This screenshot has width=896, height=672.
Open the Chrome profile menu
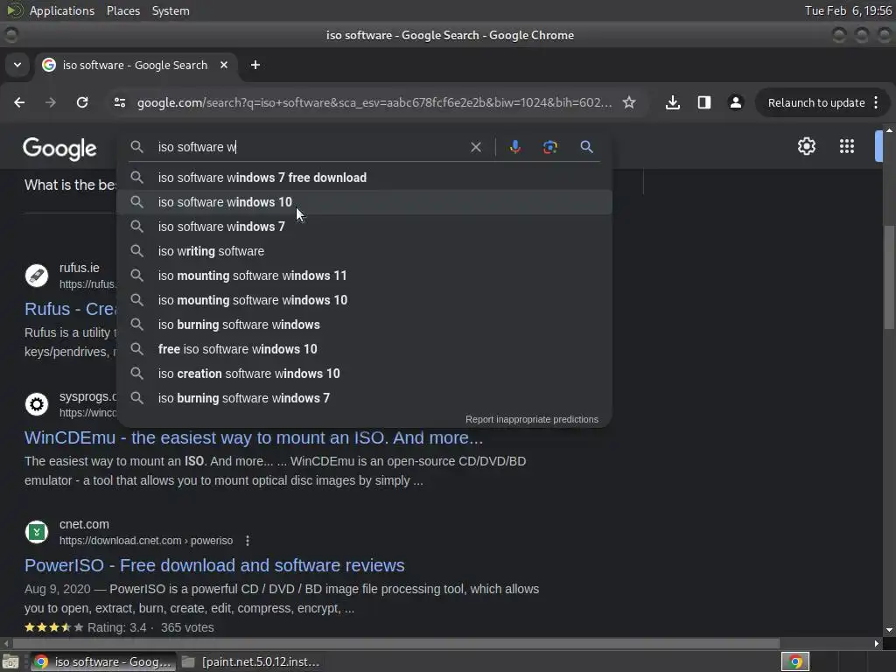[x=735, y=102]
